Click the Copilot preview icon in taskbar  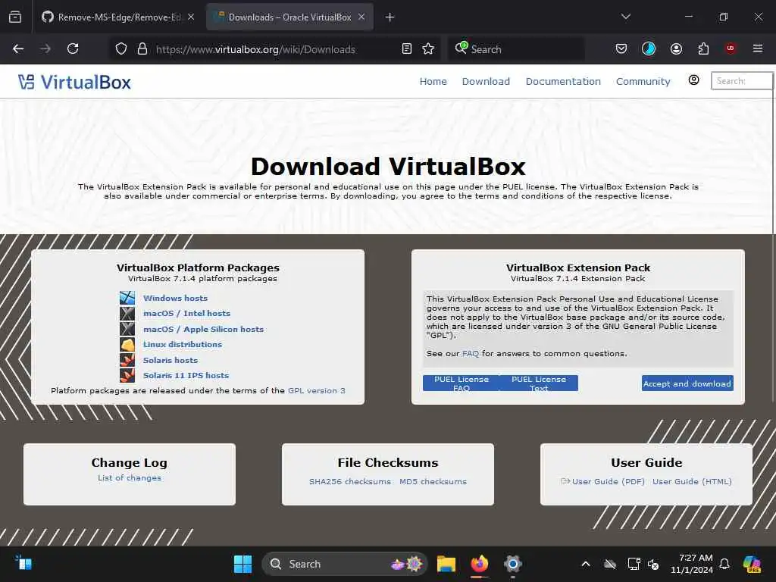click(752, 564)
